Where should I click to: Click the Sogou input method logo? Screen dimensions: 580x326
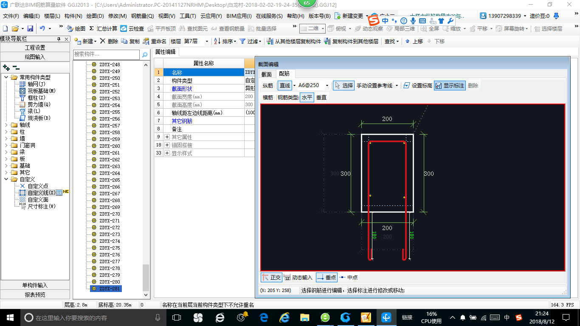coord(374,20)
